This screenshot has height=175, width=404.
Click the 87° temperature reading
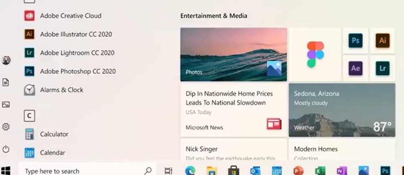[382, 127]
